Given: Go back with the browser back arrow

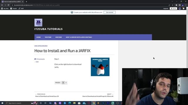Looking at the screenshot, I should pyautogui.click(x=2, y=5).
